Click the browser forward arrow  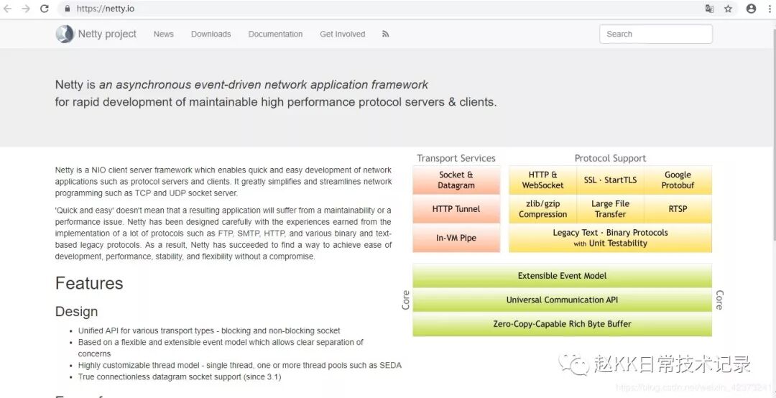point(26,9)
